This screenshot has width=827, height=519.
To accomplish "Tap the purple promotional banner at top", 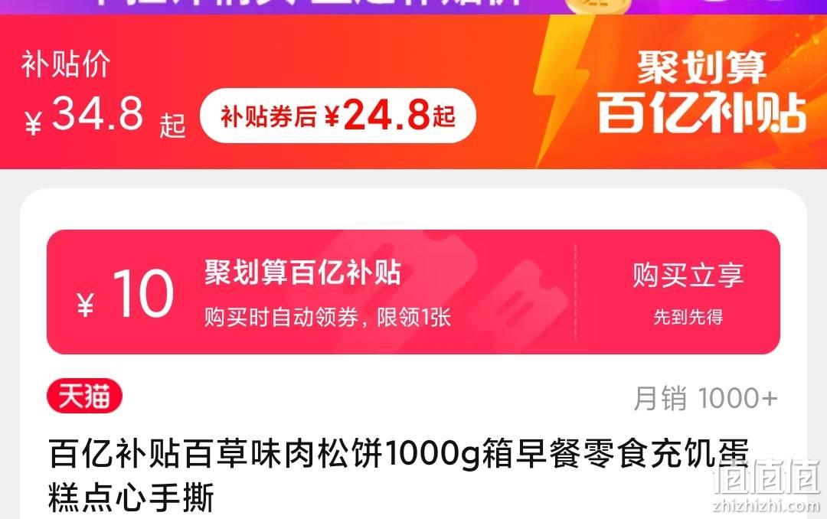I will point(413,7).
